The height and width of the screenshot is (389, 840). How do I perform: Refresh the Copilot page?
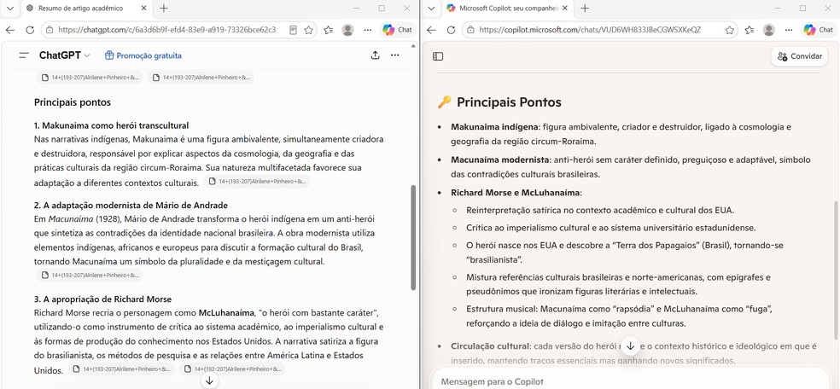[x=451, y=30]
